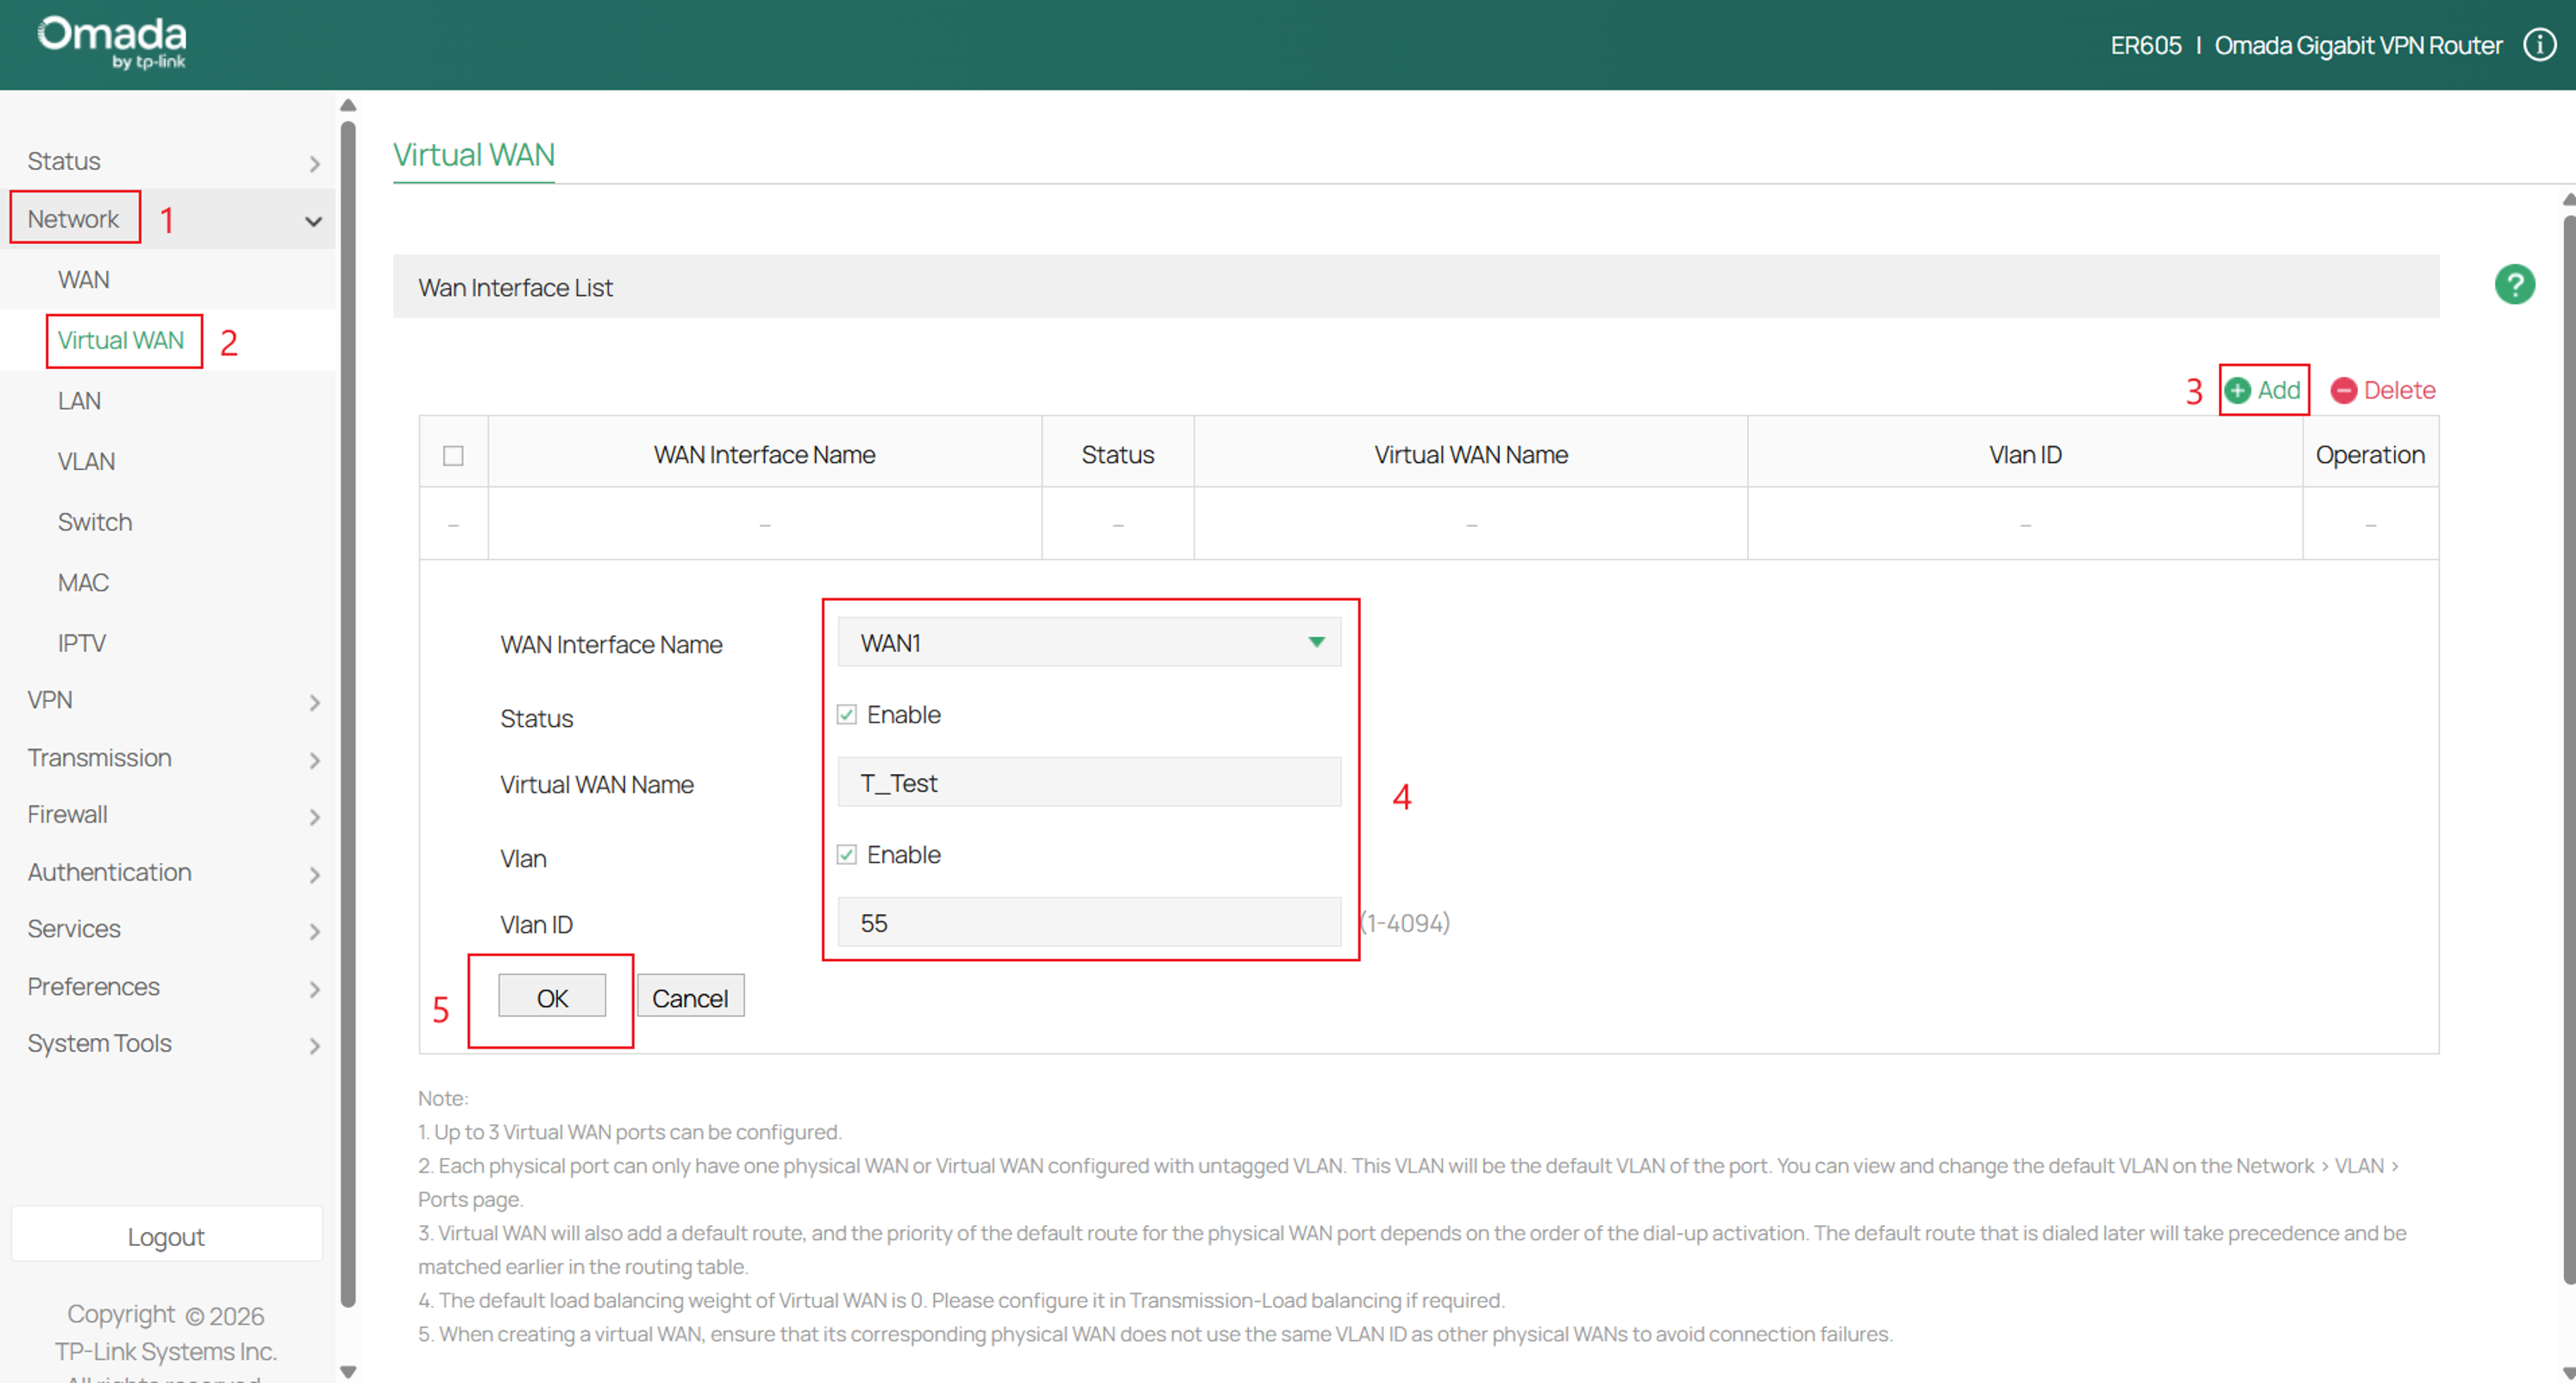2576x1383 pixels.
Task: Open the LAN submenu item
Action: (79, 401)
